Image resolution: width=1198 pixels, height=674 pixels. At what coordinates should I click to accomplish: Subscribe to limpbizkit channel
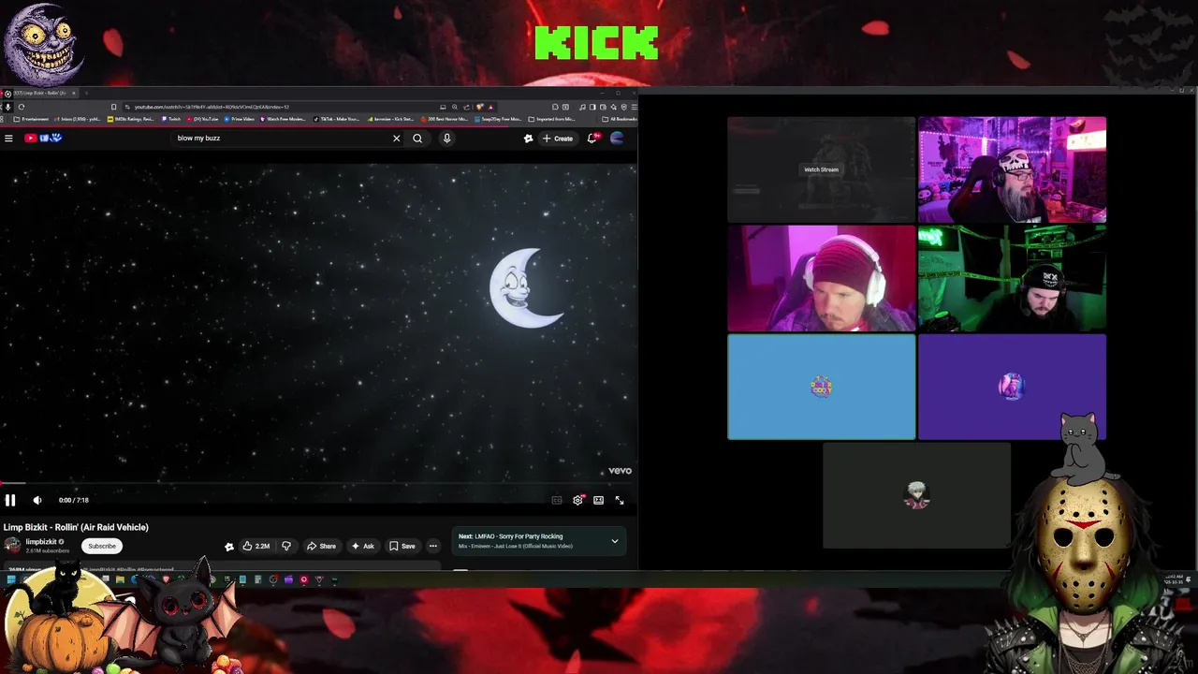click(102, 546)
